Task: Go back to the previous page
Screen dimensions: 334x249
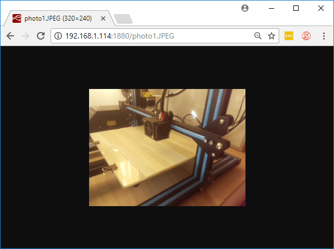Action: pos(10,36)
